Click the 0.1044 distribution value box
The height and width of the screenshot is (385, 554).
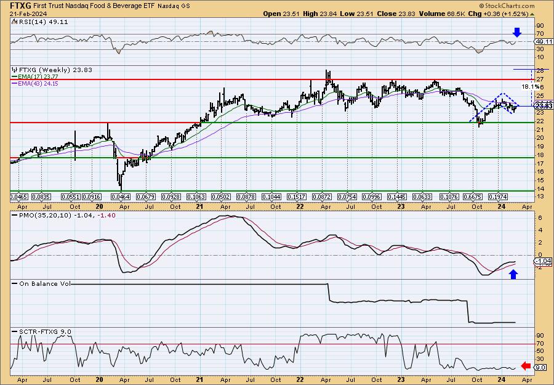(x=271, y=197)
